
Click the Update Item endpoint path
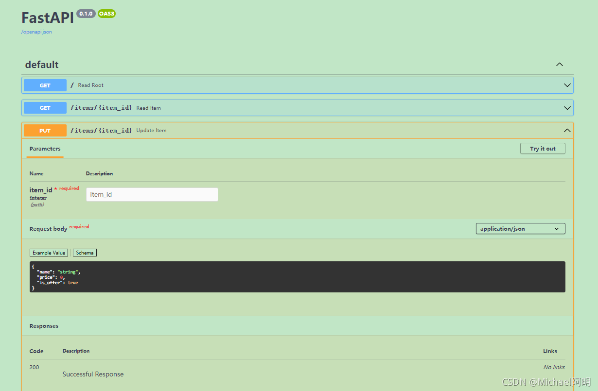[x=101, y=130]
